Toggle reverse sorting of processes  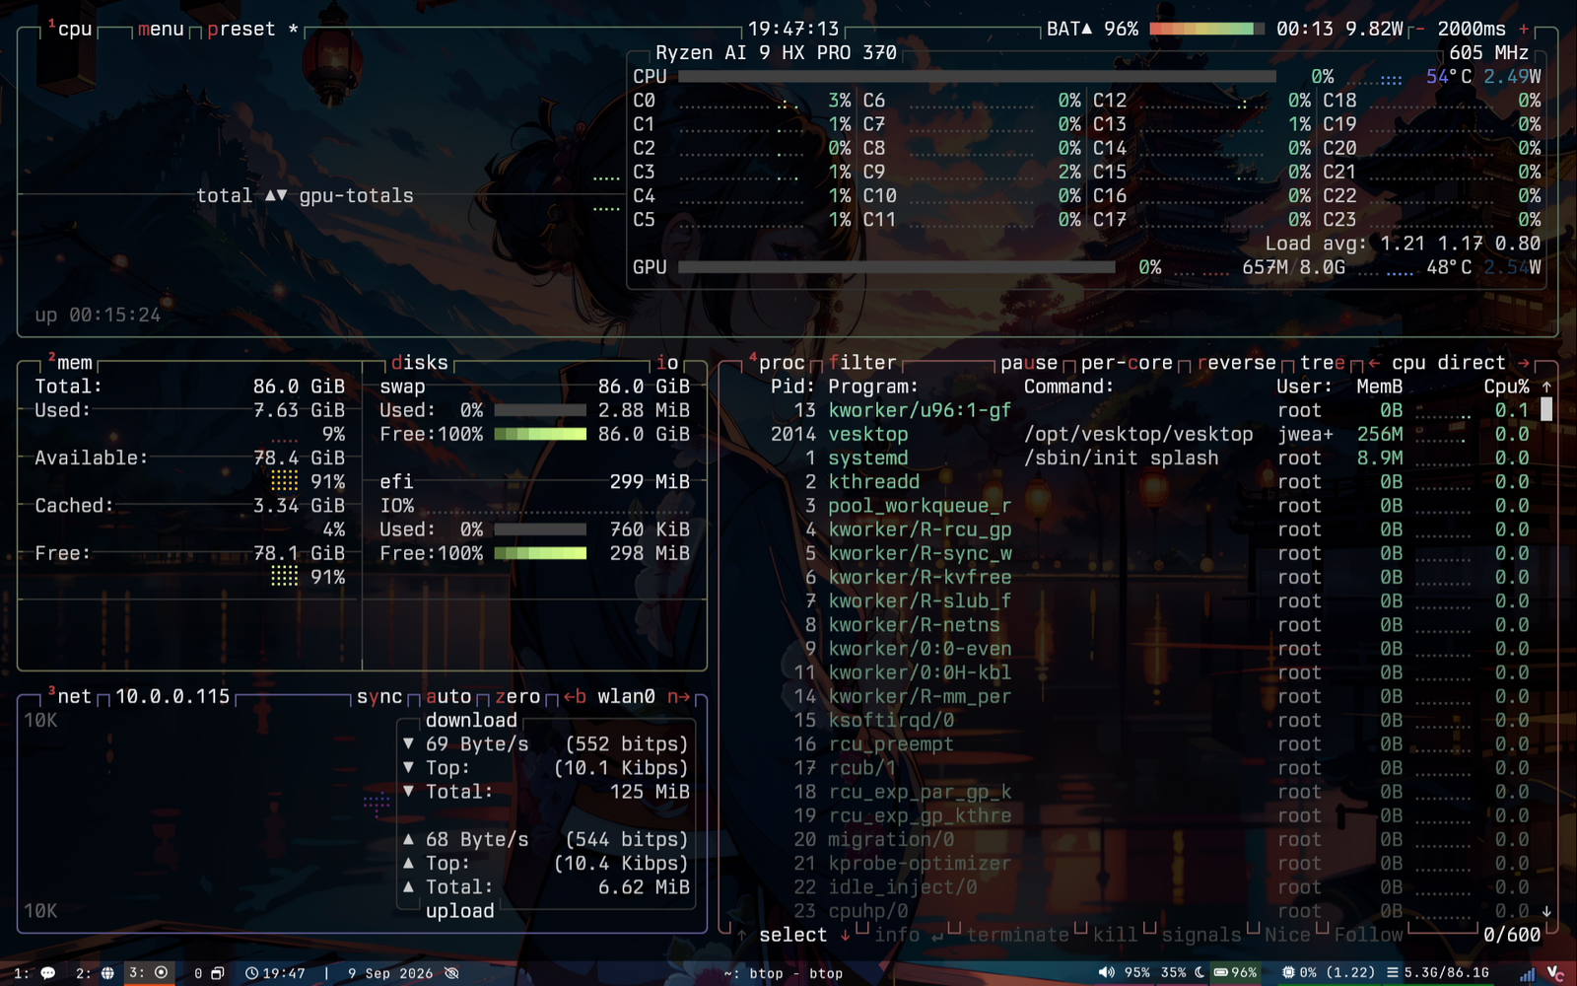point(1237,363)
